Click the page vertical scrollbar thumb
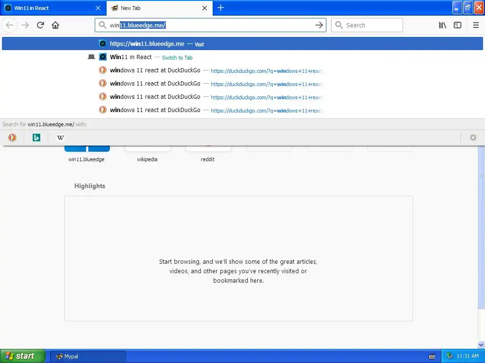The height and width of the screenshot is (363, 485). (x=481, y=227)
